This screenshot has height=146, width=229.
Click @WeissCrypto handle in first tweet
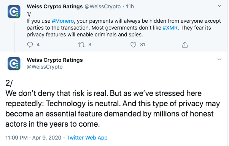(103, 6)
